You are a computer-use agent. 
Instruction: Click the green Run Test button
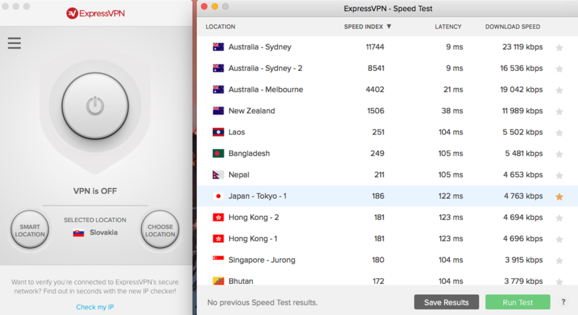517,302
